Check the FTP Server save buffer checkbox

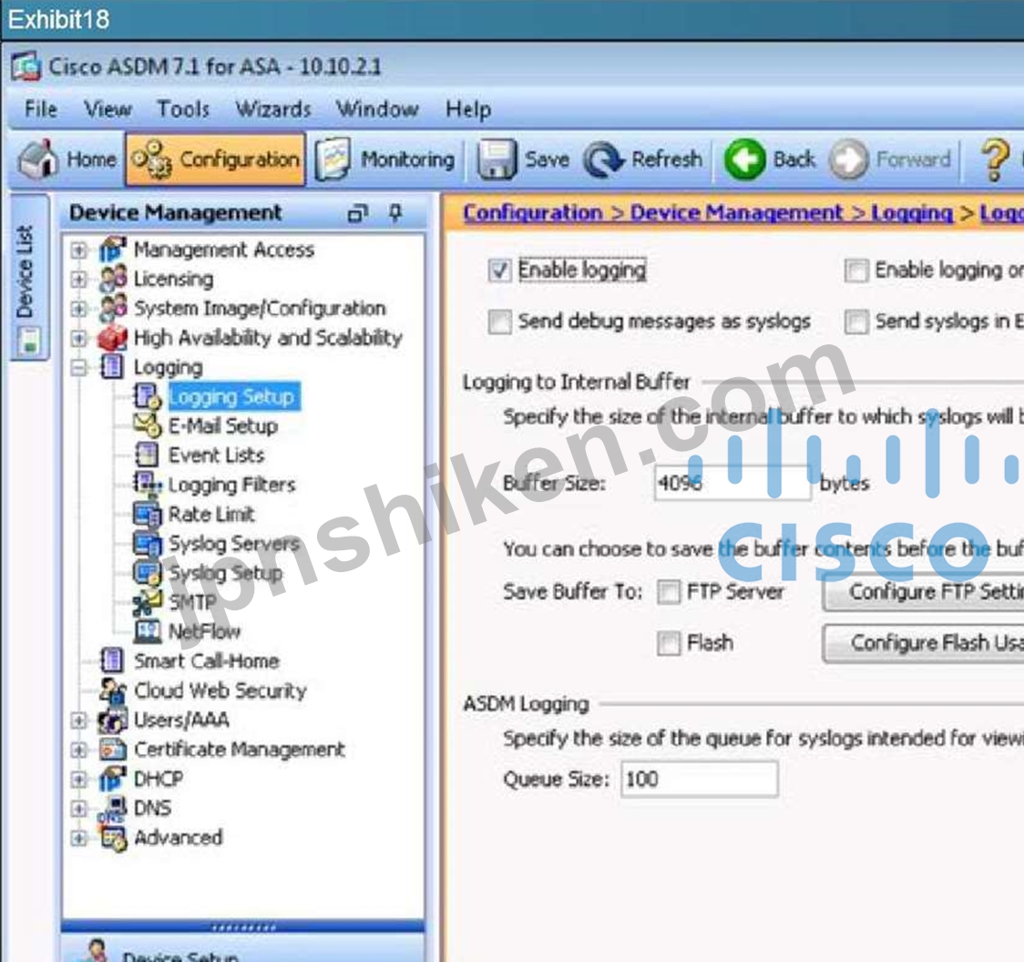[668, 592]
